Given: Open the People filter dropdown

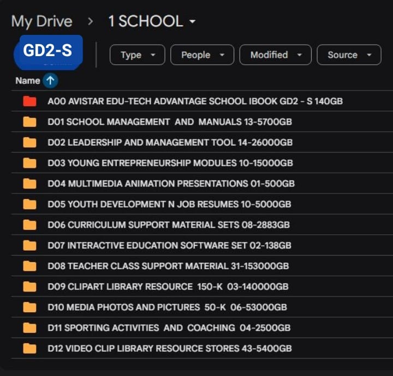Looking at the screenshot, I should 203,55.
